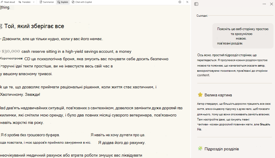The image size is (275, 158).
Task: Start Read aloud in reader toolbar
Action: point(8,2)
